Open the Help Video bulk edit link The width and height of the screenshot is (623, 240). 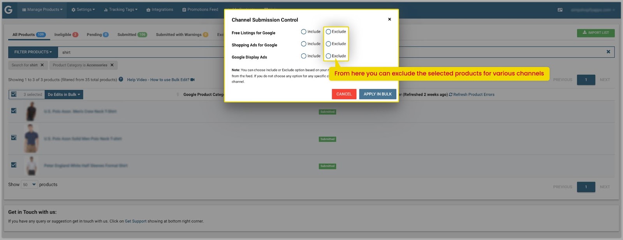tap(158, 80)
